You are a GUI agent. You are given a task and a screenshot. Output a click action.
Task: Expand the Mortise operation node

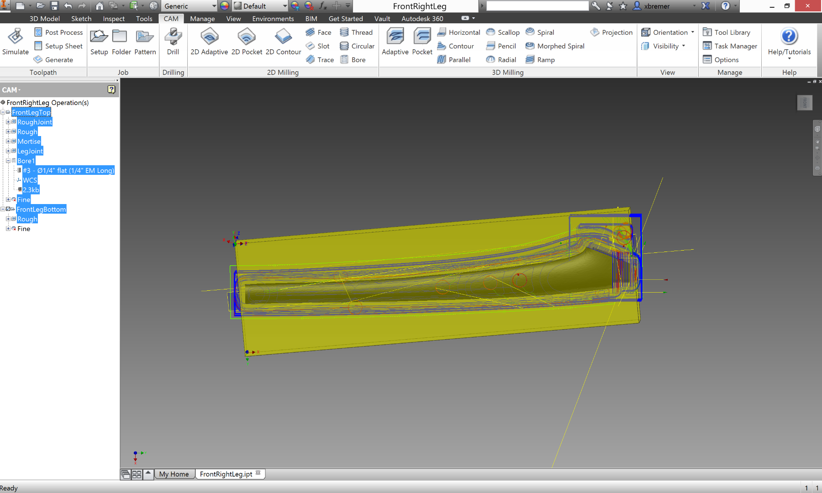[x=8, y=142]
